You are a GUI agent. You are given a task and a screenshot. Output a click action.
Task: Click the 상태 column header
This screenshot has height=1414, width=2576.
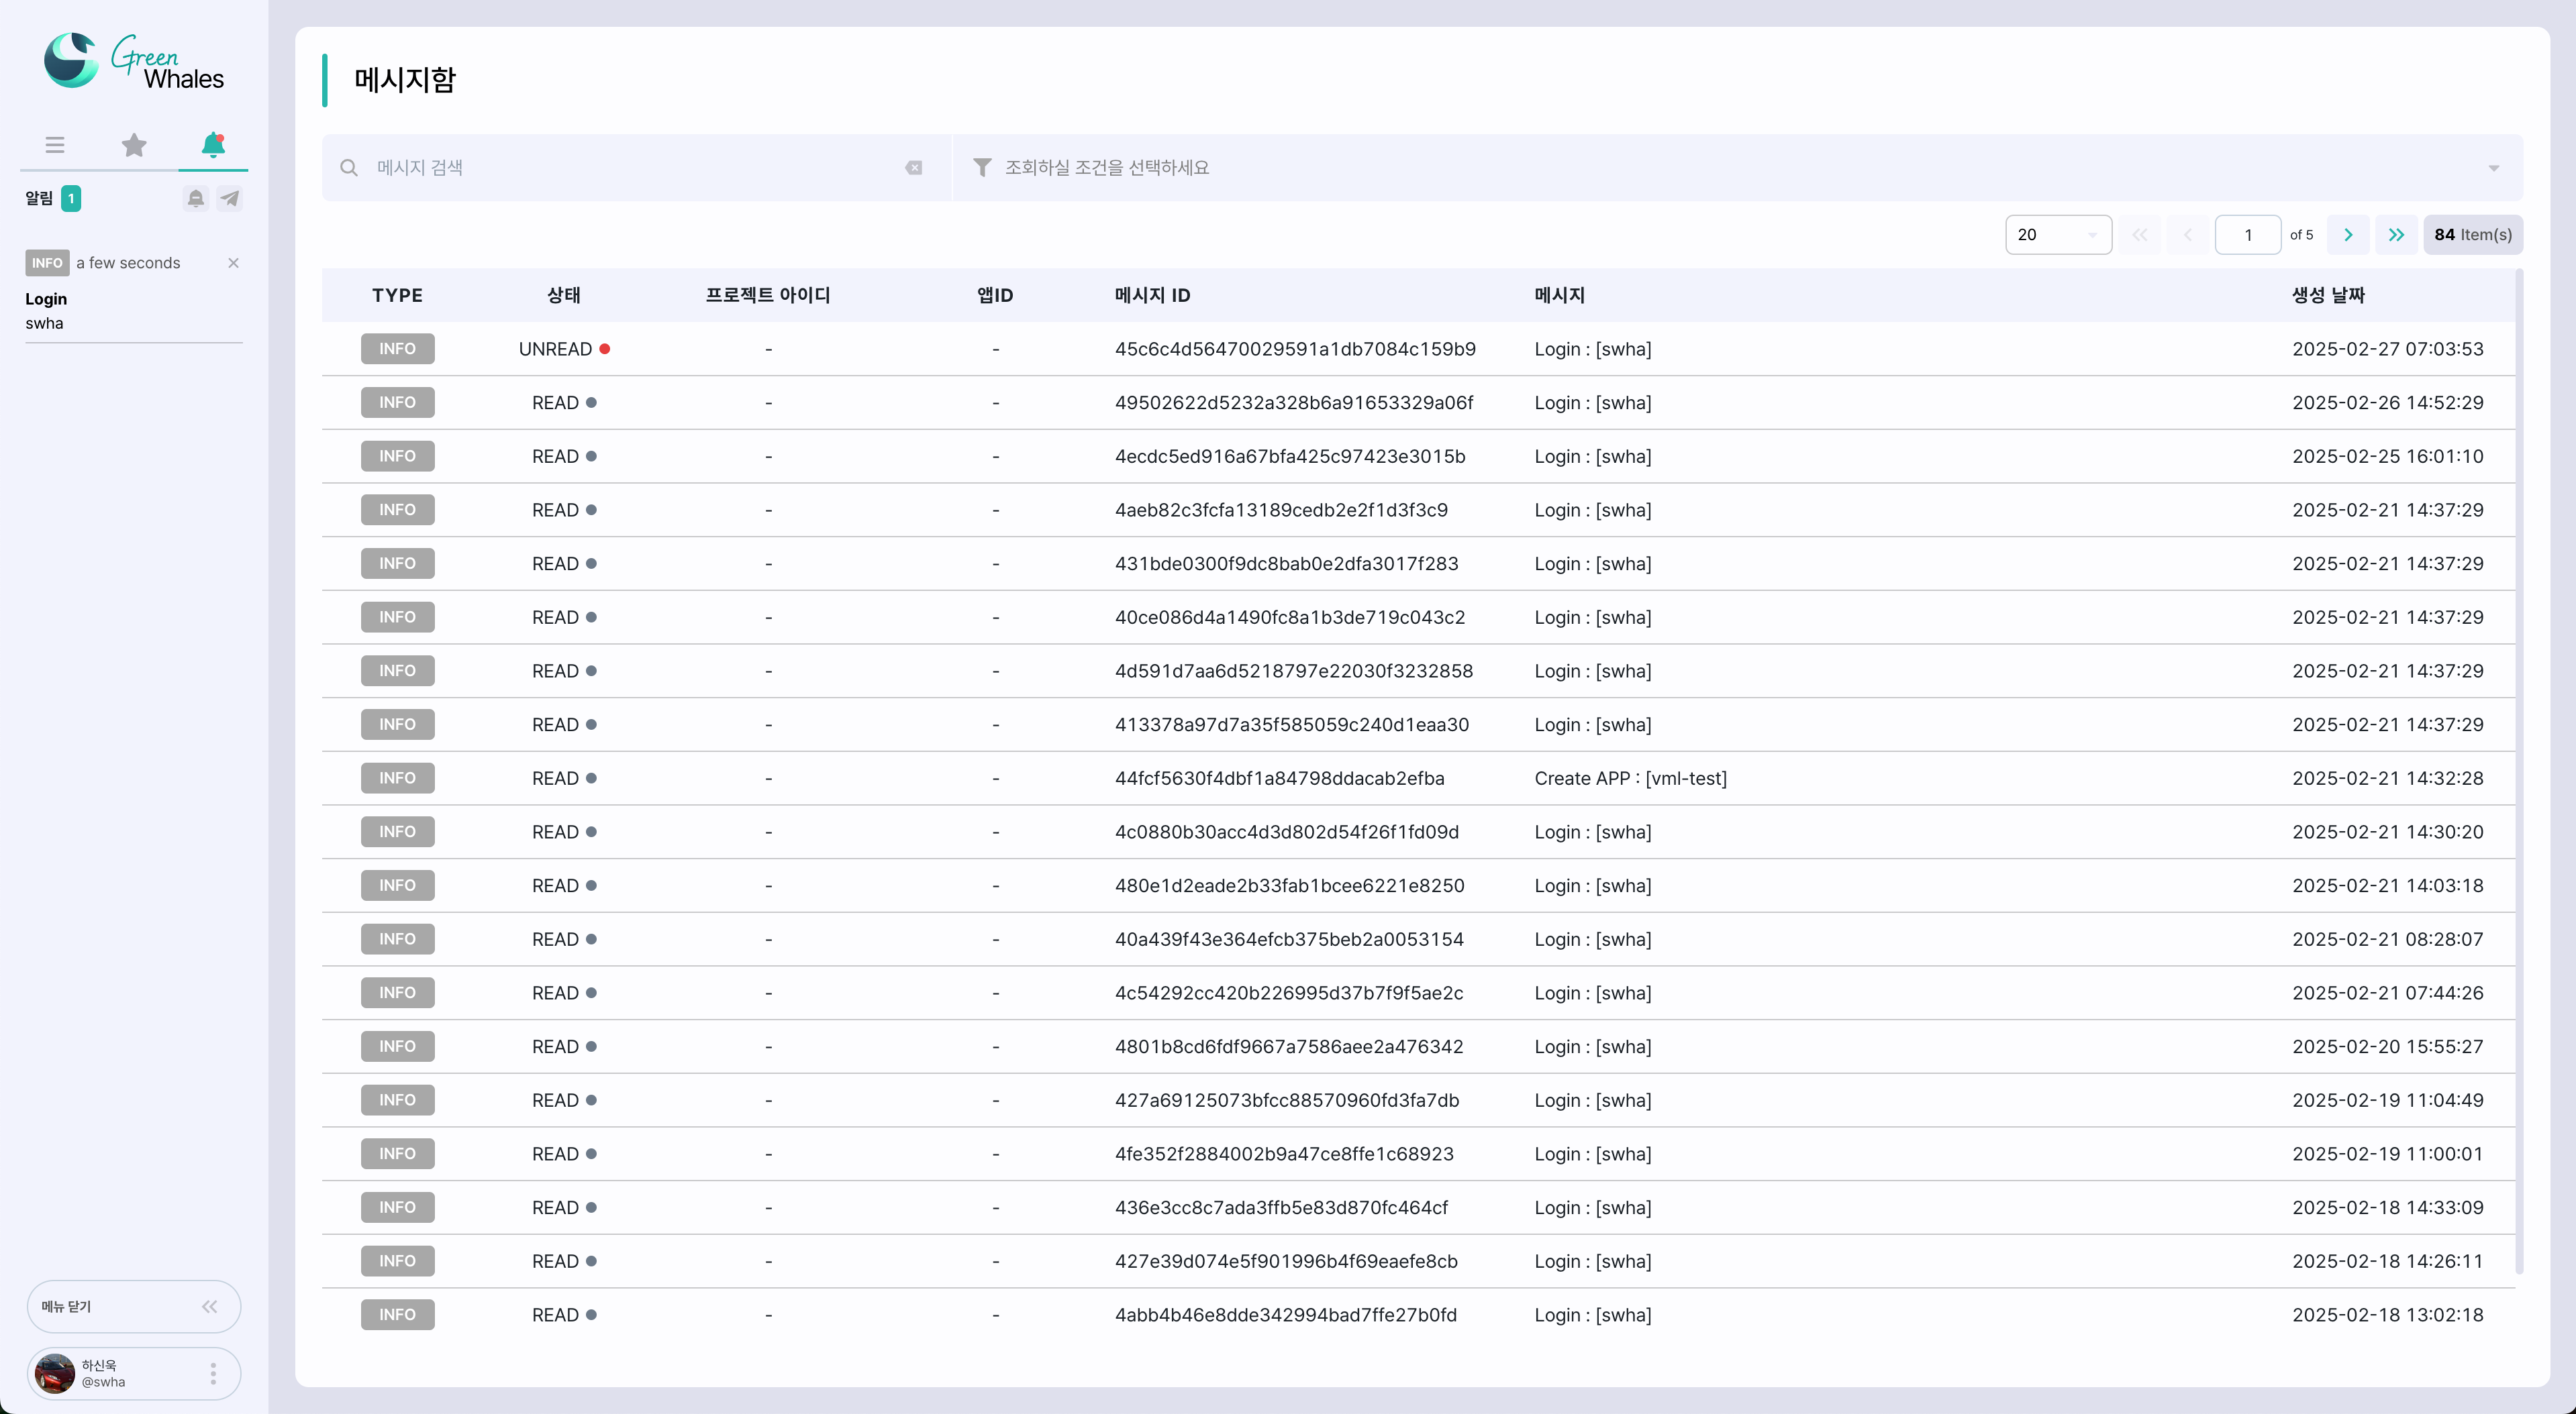click(564, 294)
